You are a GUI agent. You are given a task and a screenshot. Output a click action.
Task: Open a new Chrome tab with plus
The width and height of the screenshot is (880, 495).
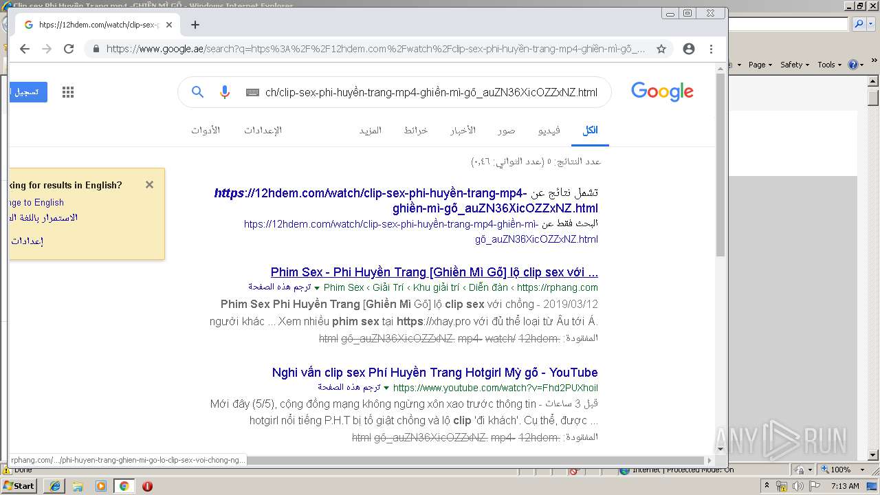(x=195, y=25)
